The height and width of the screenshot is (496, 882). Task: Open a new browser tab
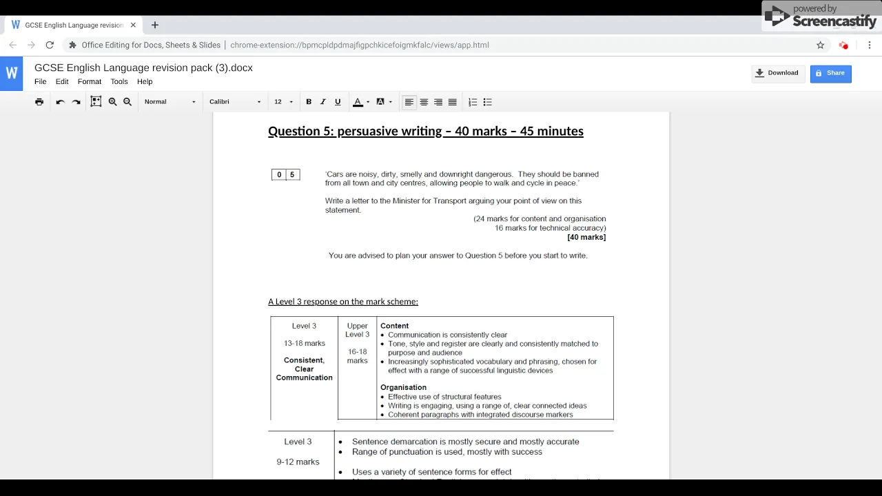(x=154, y=25)
